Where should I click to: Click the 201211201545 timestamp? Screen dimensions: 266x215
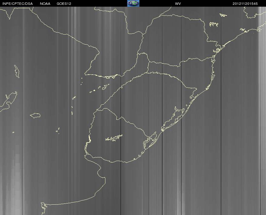245,4
